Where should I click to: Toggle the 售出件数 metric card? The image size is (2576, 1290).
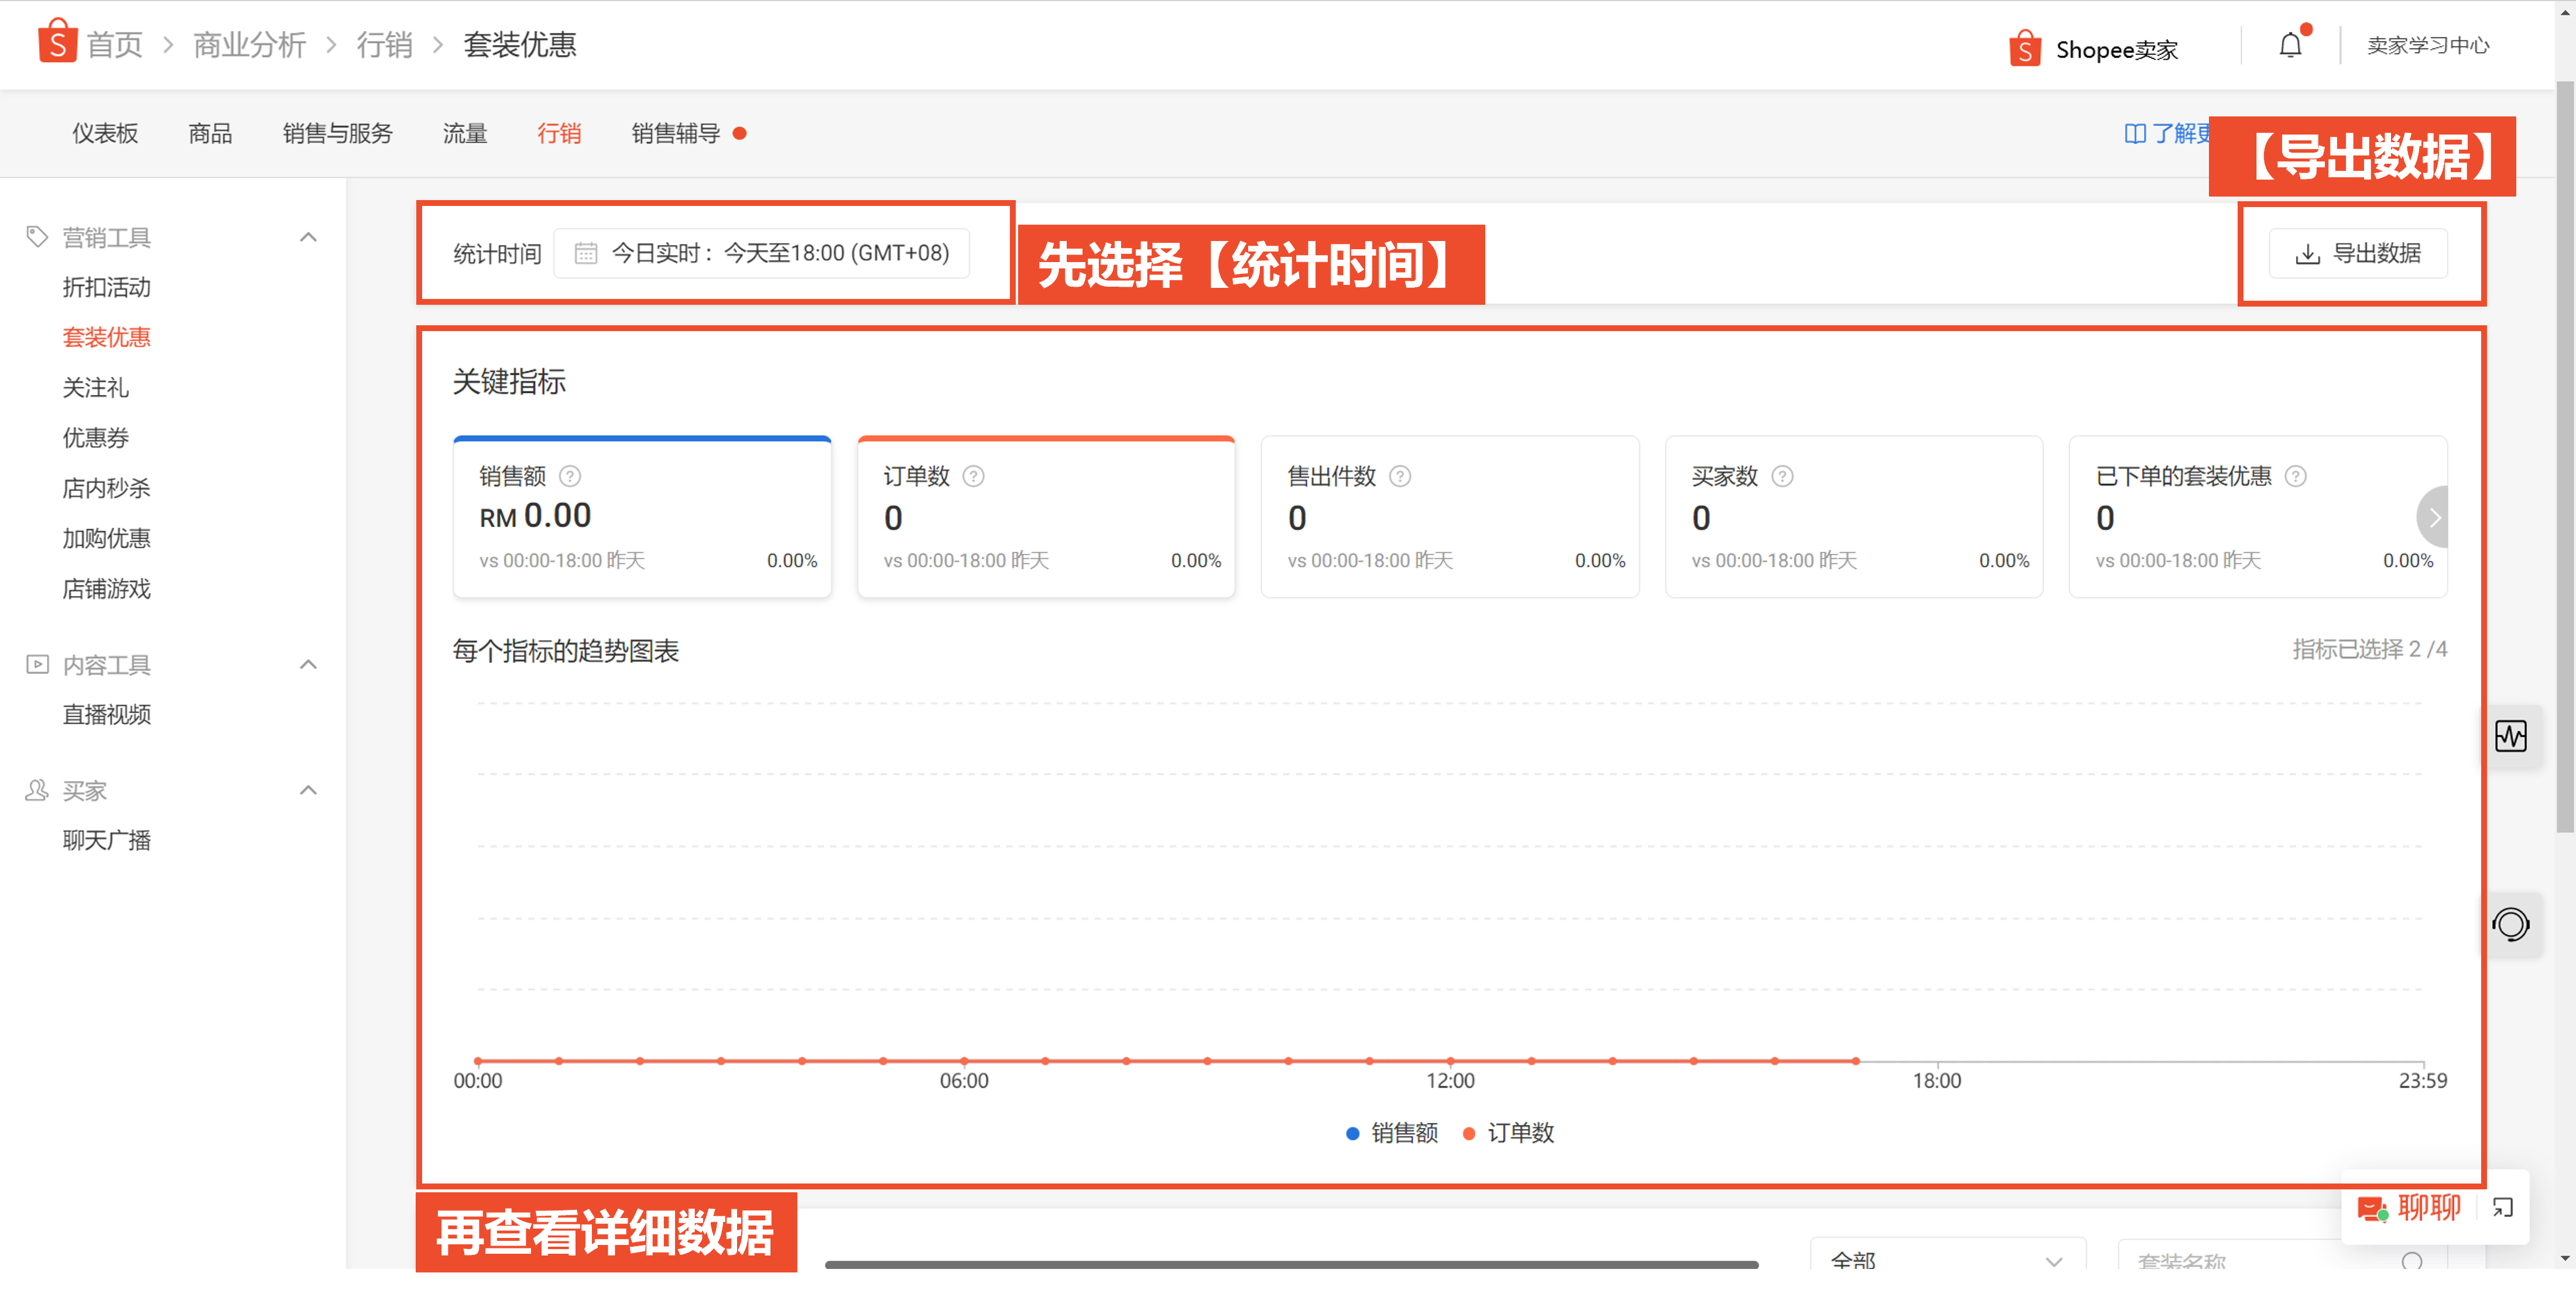1450,517
